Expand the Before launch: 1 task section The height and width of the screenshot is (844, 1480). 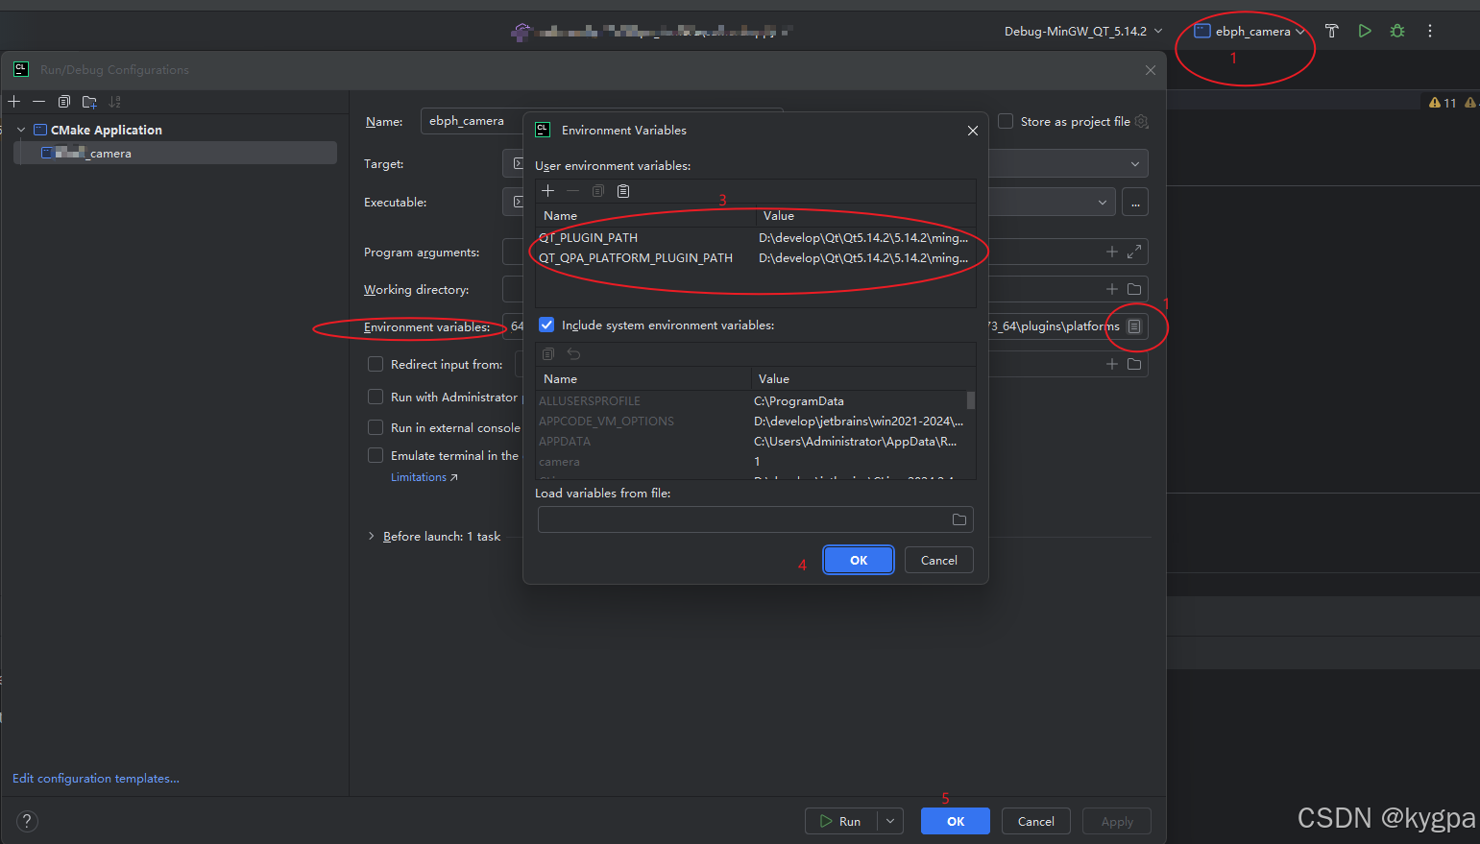pyautogui.click(x=372, y=536)
